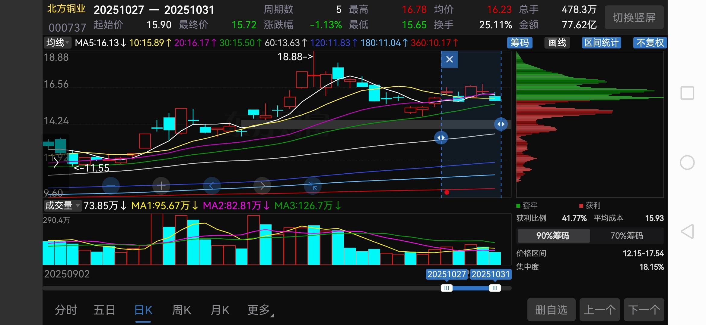Click the zoom-out minus circle icon
Screen dimensions: 706x325
[x=111, y=186]
